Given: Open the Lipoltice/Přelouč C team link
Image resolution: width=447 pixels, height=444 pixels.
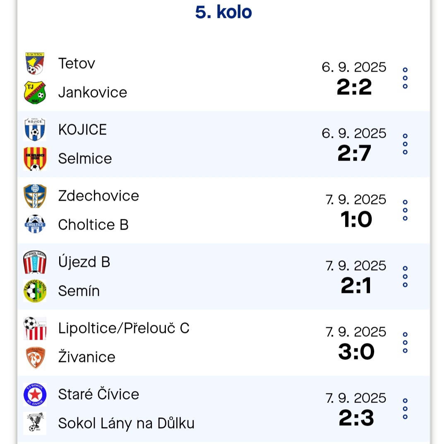Looking at the screenshot, I should (124, 328).
